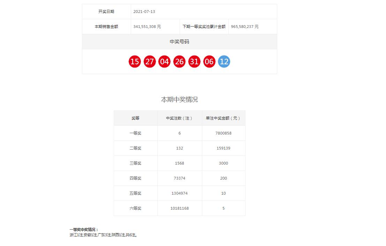Select third prize count 1568

180,163
